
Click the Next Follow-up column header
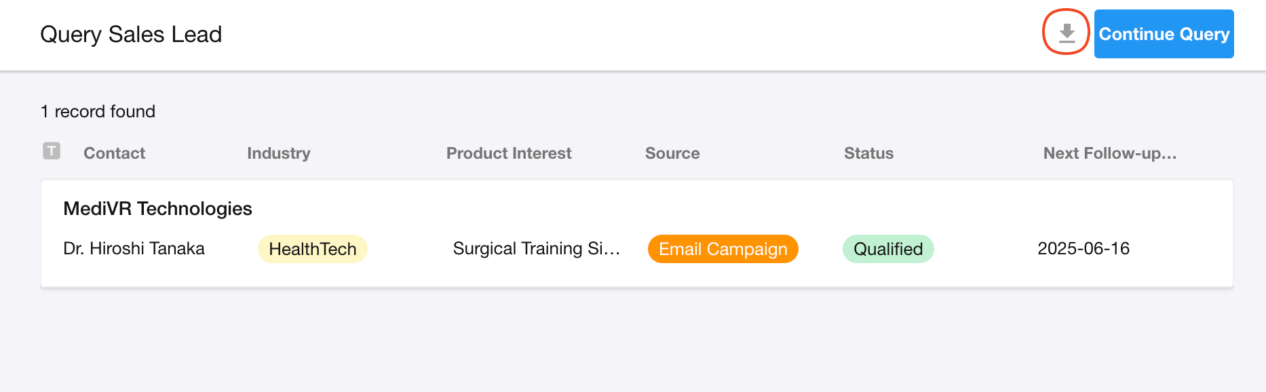pyautogui.click(x=1109, y=153)
